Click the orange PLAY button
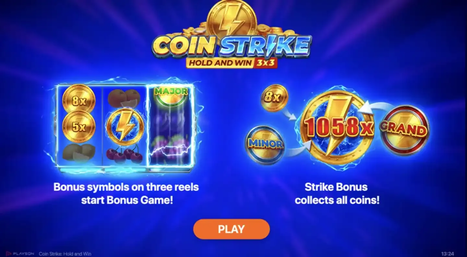The height and width of the screenshot is (257, 467). [x=231, y=229]
